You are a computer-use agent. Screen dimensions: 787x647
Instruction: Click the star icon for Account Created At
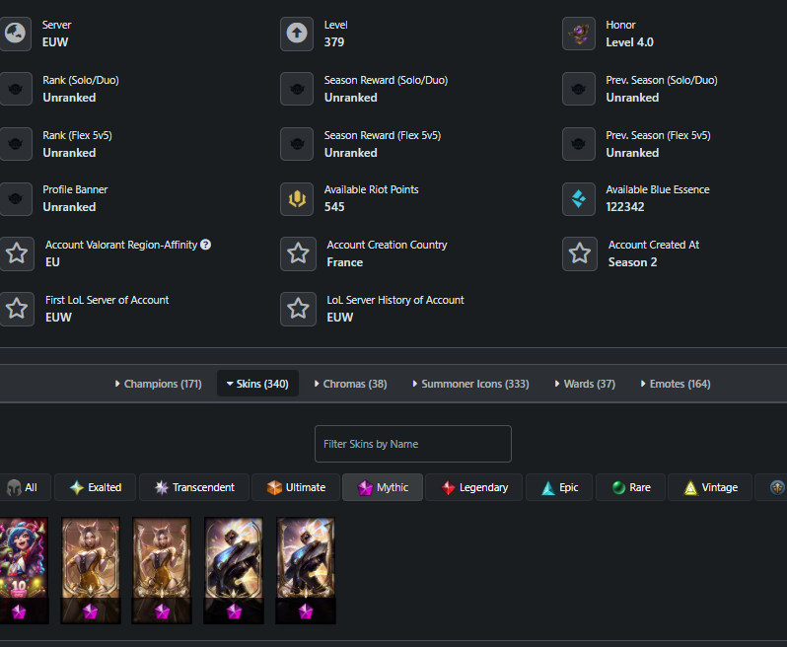[580, 253]
